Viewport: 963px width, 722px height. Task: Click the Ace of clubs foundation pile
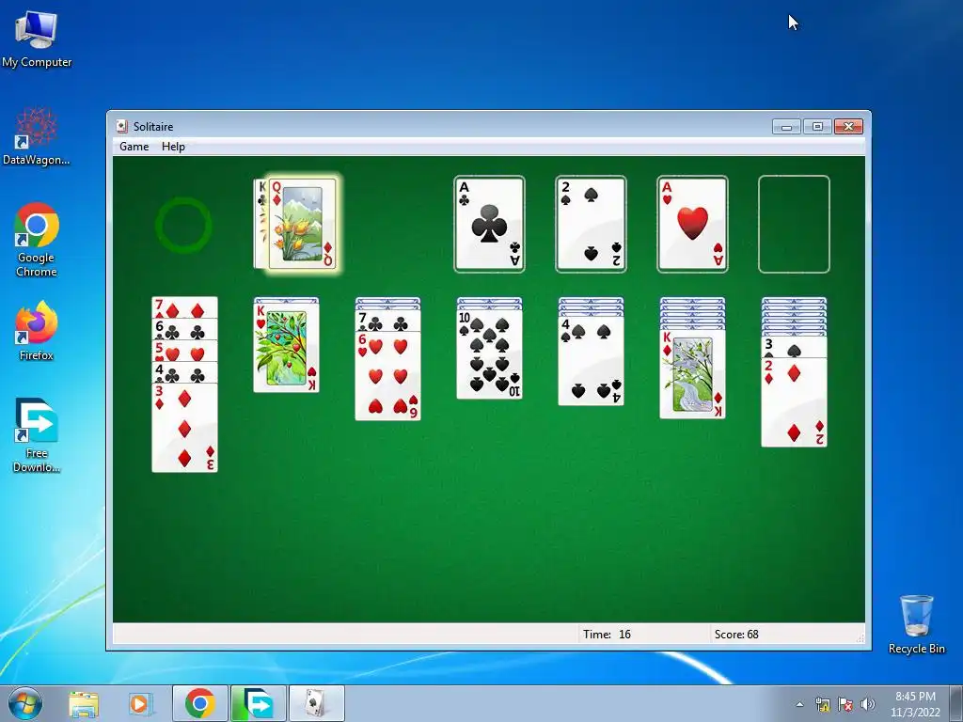coord(489,224)
